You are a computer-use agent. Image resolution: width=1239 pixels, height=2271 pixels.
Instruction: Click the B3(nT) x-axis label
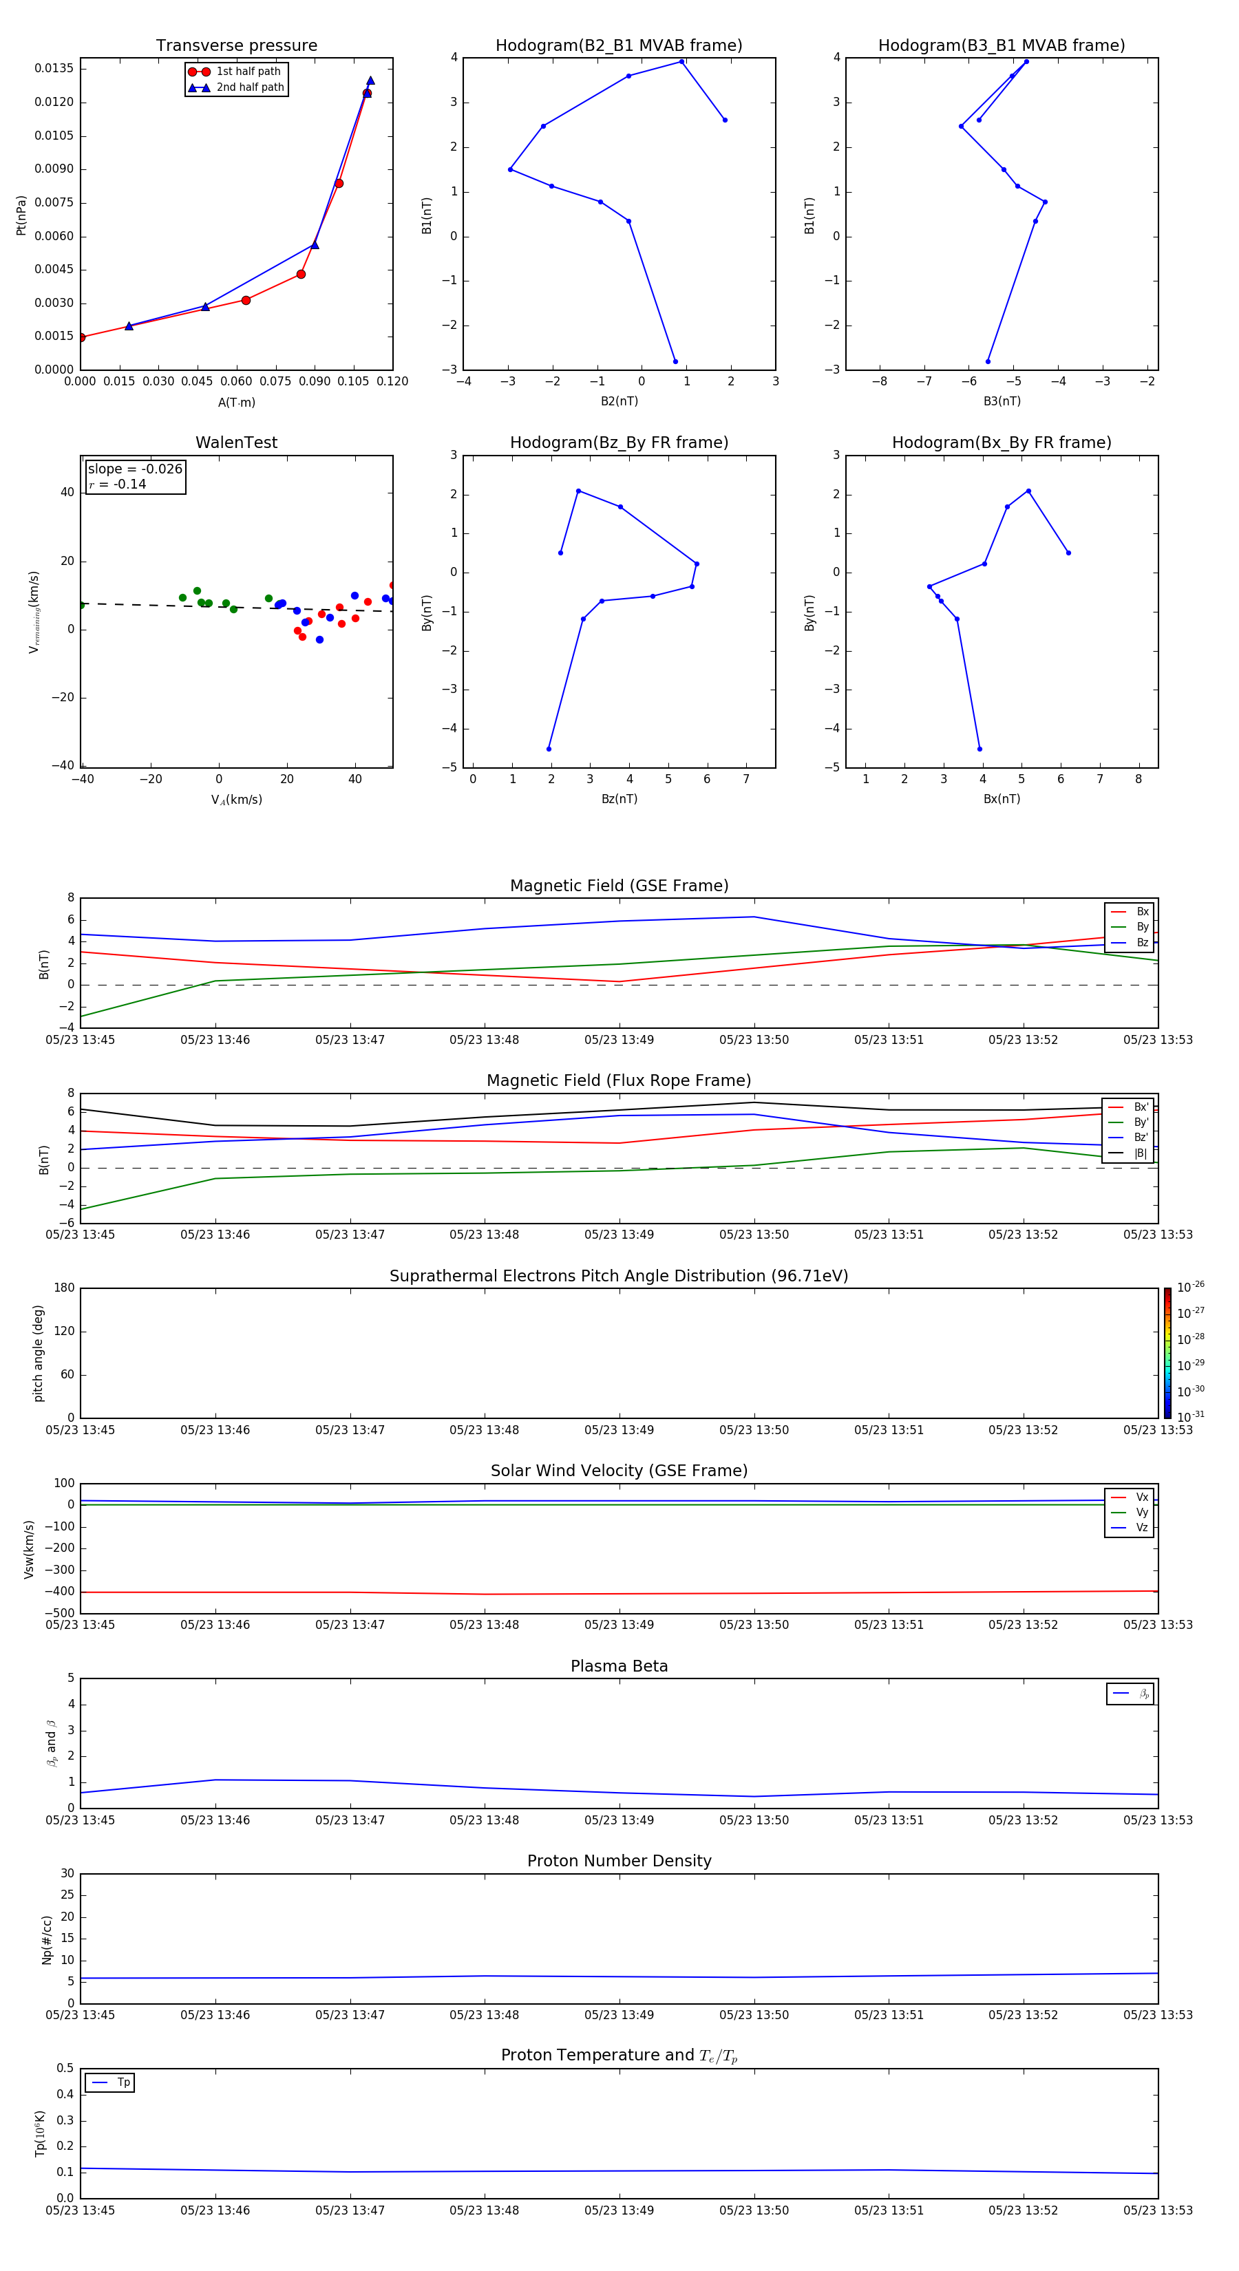(x=1002, y=401)
